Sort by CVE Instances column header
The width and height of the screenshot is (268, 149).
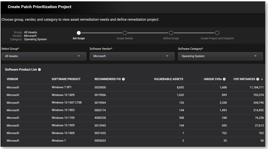244,79
